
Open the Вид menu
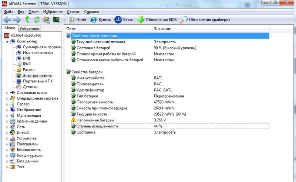click(21, 12)
